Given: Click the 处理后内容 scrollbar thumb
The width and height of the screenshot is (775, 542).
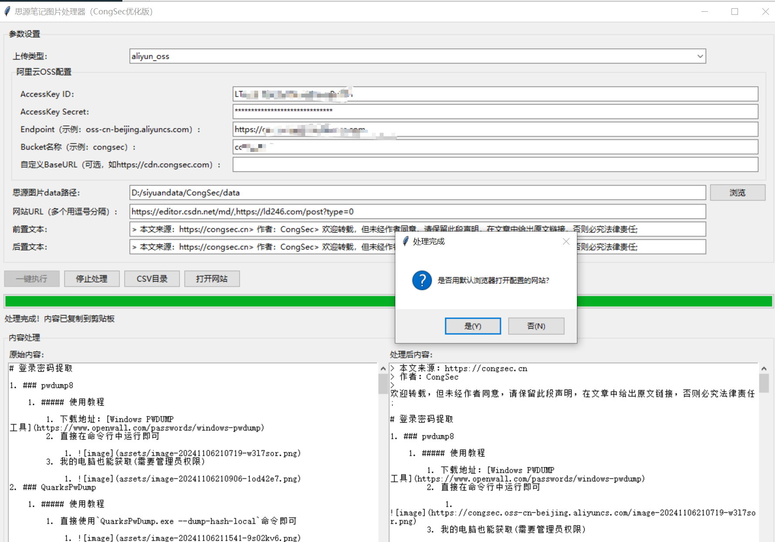Looking at the screenshot, I should pyautogui.click(x=764, y=384).
